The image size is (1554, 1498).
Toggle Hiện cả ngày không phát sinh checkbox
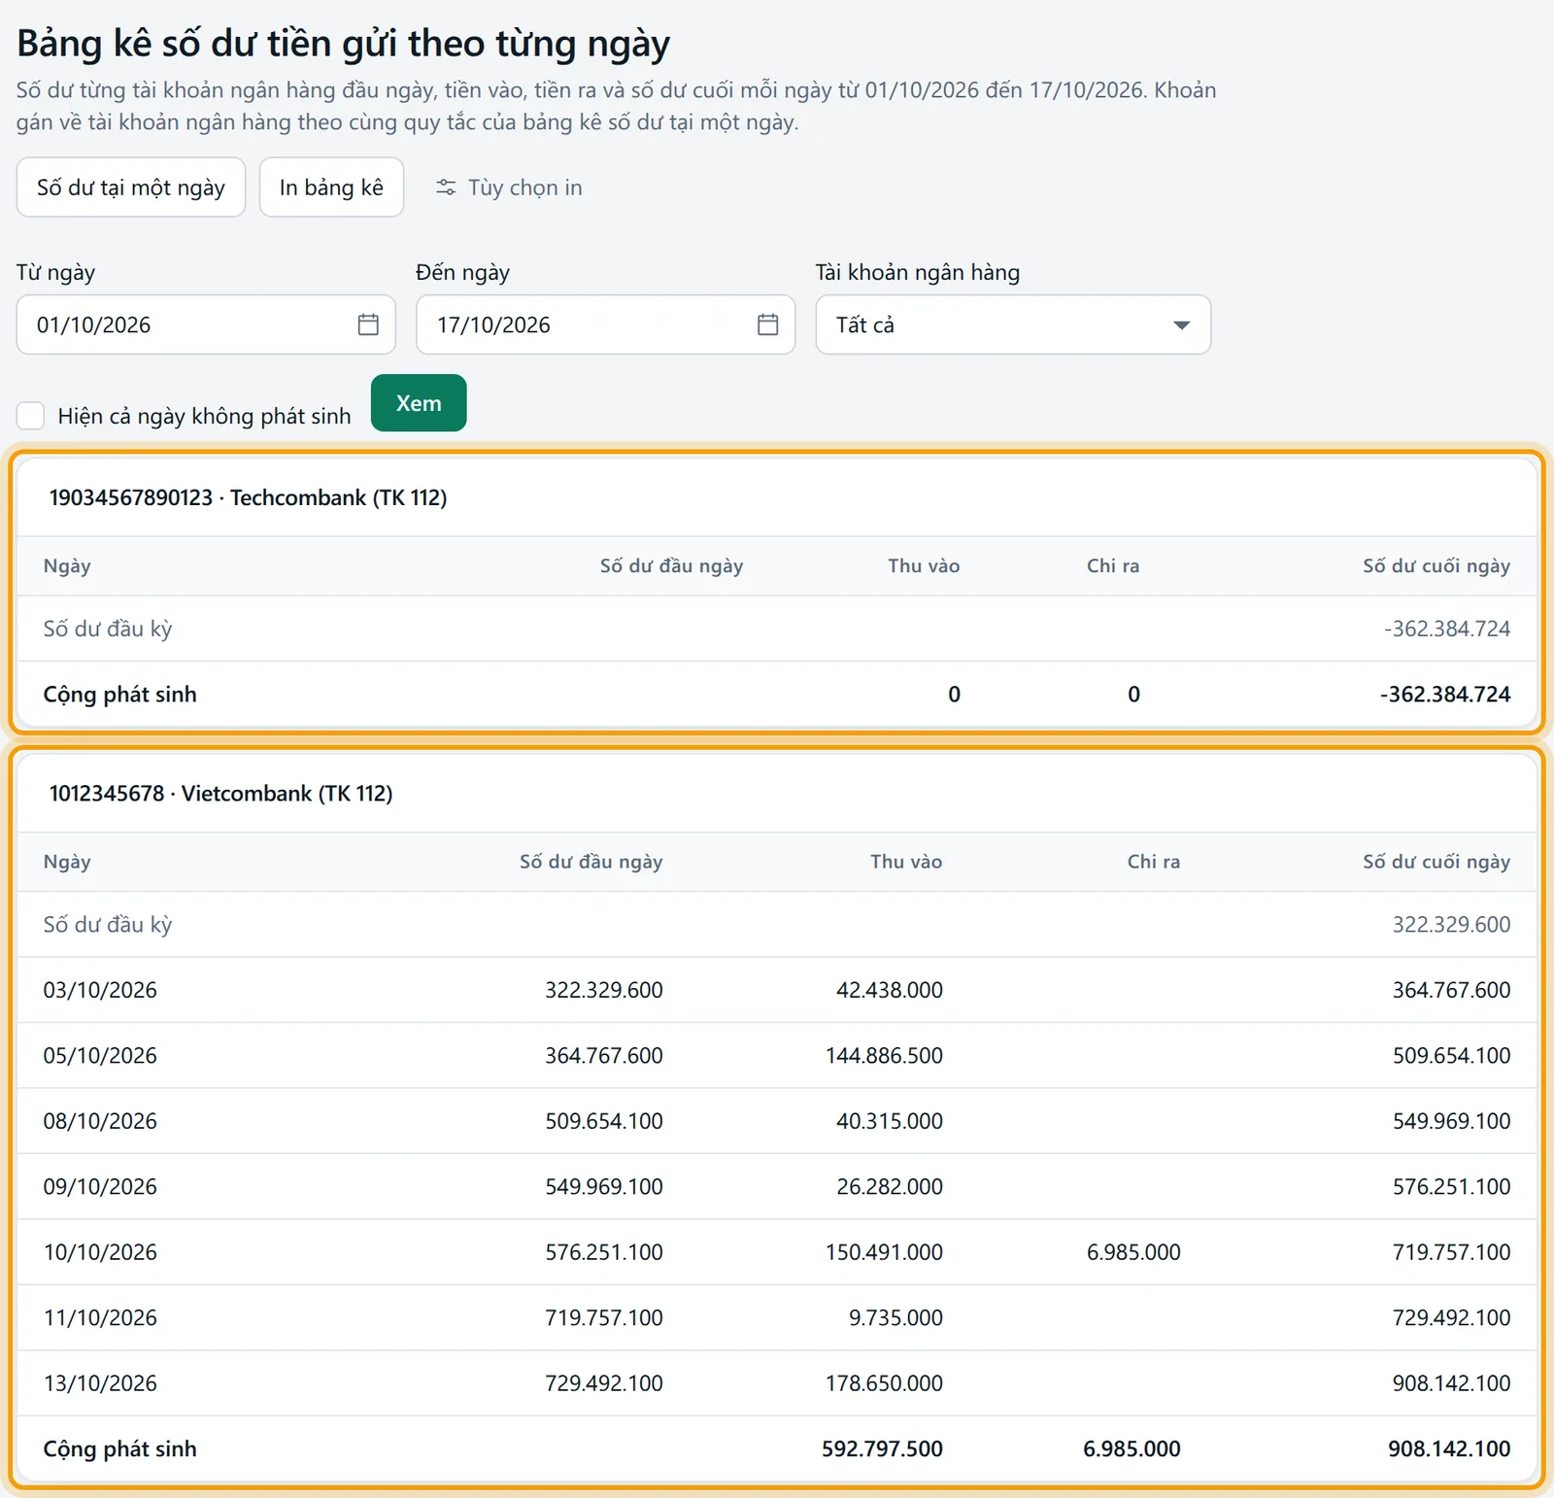31,416
